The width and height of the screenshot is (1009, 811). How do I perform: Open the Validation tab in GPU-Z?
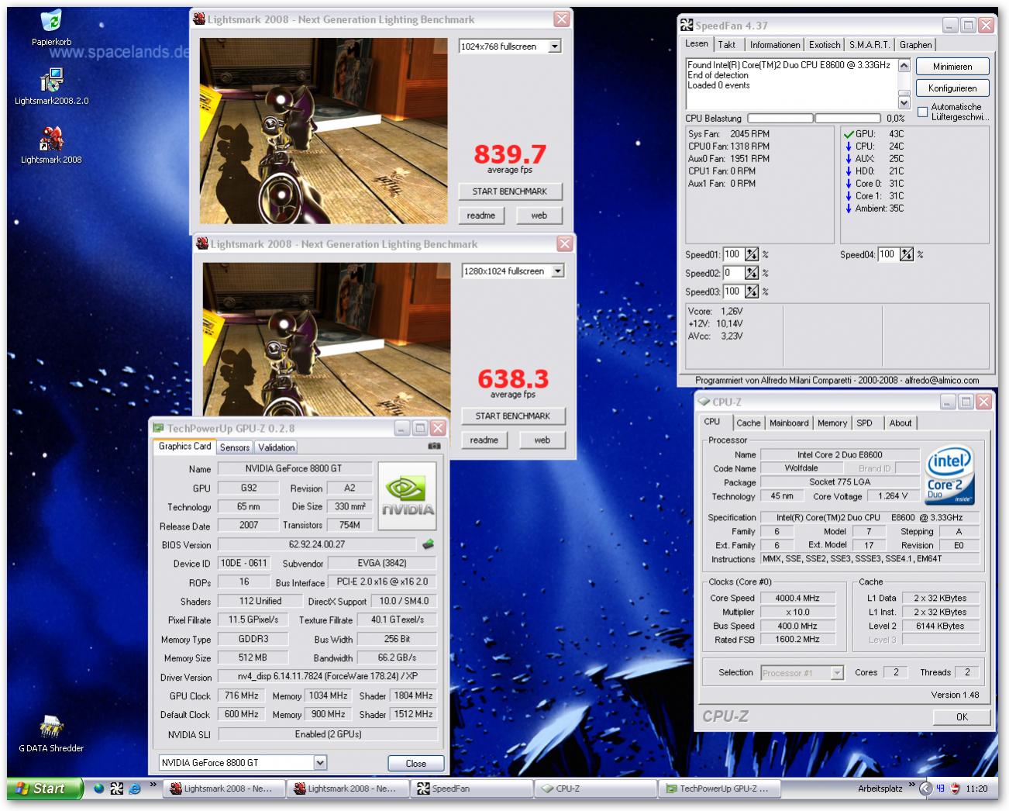pyautogui.click(x=277, y=447)
